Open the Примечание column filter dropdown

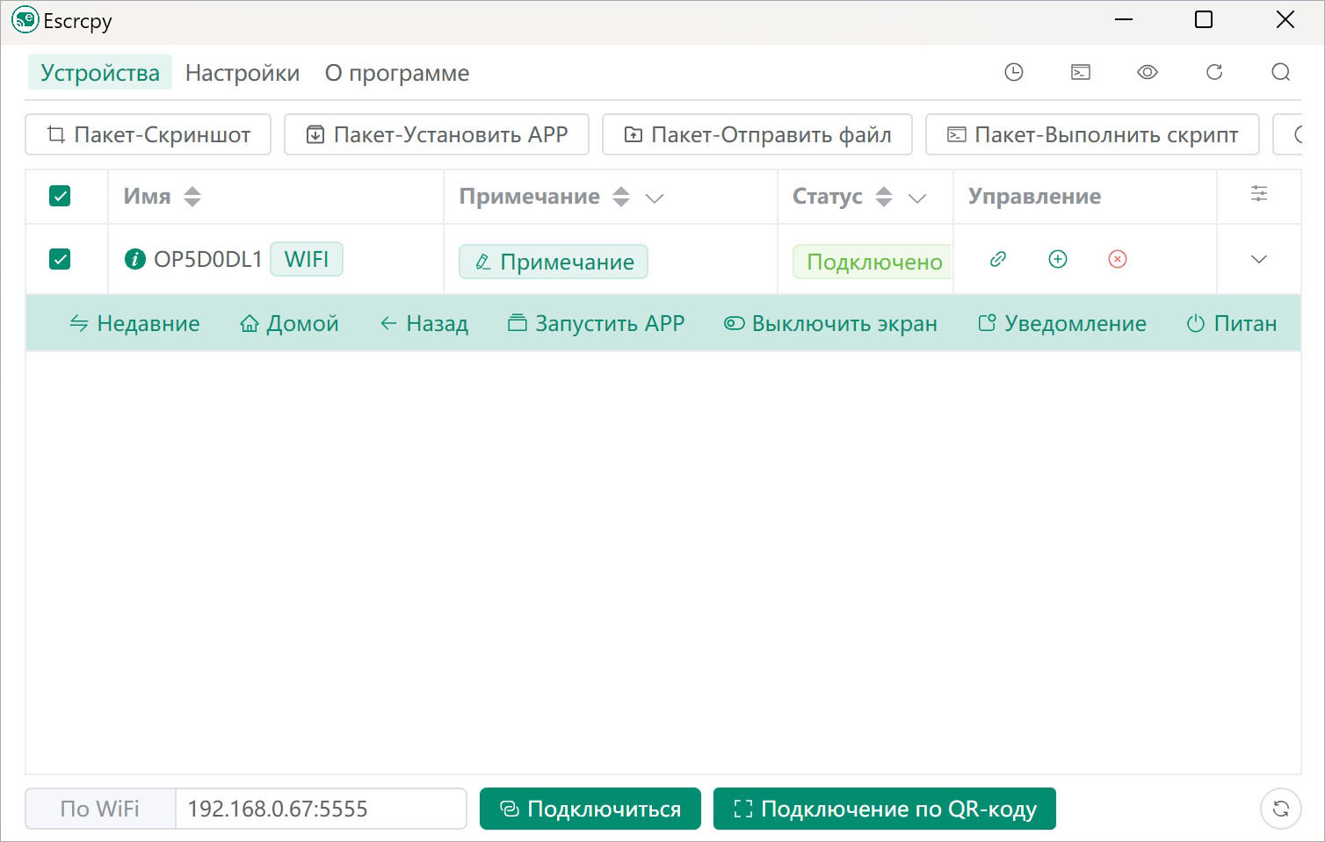tap(655, 198)
